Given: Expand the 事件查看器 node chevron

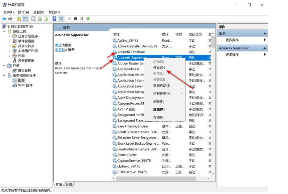Looking at the screenshot, I should click(x=9, y=41).
